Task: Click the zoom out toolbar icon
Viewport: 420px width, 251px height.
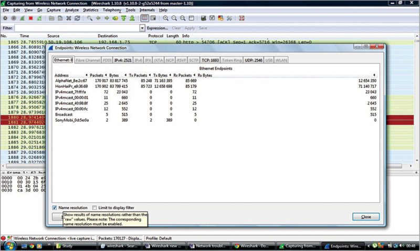Action: (174, 18)
